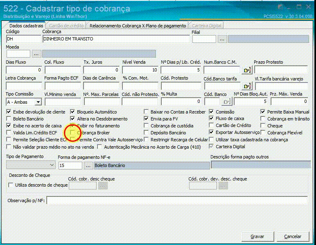This screenshot has width=316, height=245.
Task: Click the Col. Fluxo field
Action: (63, 70)
